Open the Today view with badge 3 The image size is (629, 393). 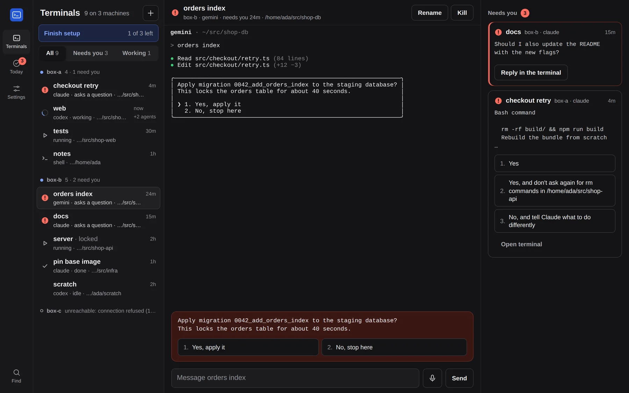[x=16, y=67]
